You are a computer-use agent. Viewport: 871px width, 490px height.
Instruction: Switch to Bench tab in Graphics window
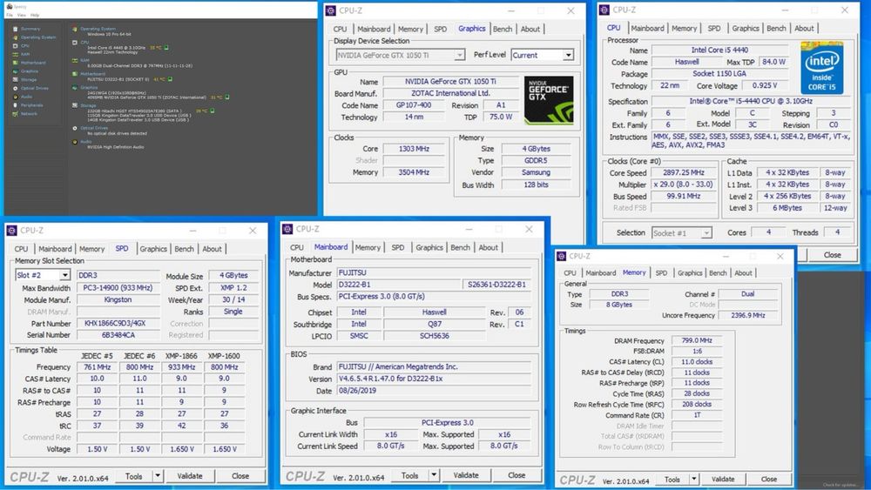tap(503, 29)
